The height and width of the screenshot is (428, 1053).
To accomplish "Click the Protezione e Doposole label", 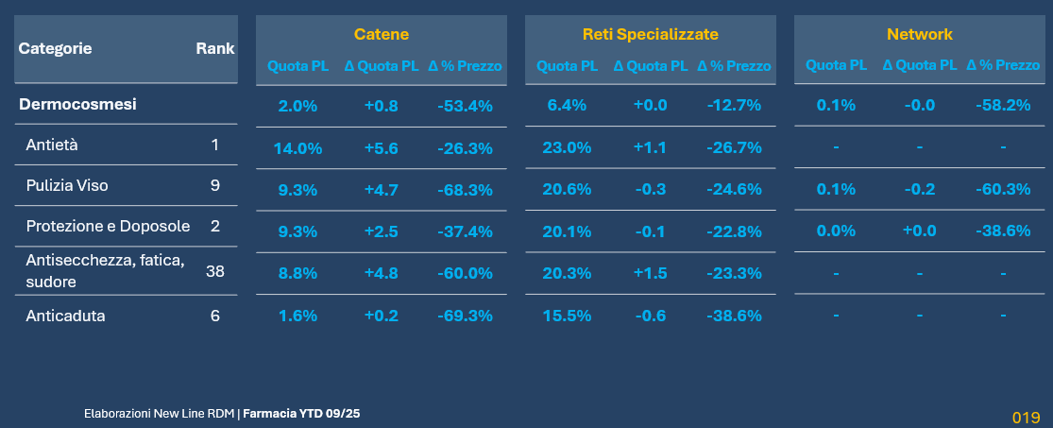I will tap(108, 226).
